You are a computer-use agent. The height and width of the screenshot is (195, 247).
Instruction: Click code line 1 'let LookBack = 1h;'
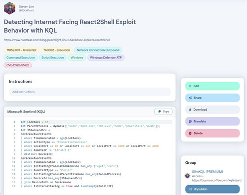35,122
